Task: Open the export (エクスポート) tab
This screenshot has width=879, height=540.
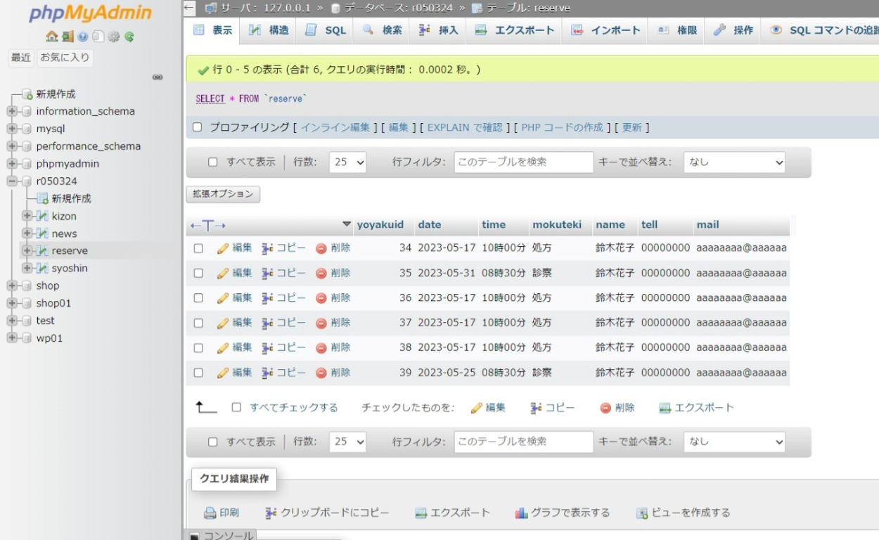Action: tap(515, 30)
